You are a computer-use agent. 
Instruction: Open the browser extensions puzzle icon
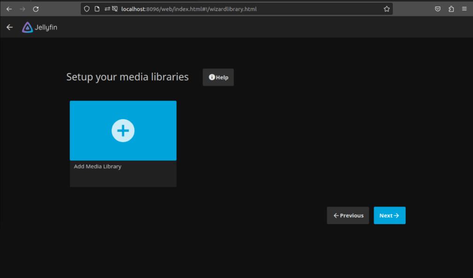click(x=451, y=9)
